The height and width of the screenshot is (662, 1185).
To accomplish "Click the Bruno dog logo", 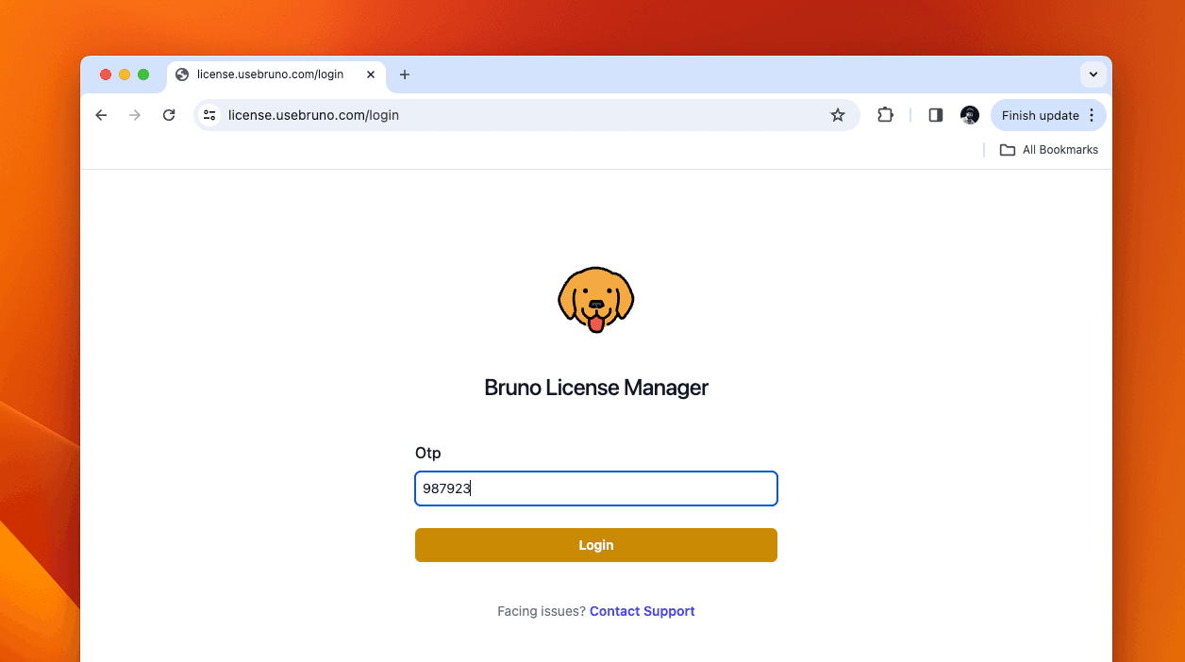I will coord(596,300).
